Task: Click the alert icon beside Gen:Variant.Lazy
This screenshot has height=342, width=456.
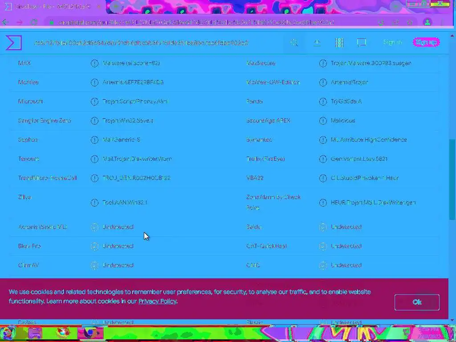Action: click(323, 159)
